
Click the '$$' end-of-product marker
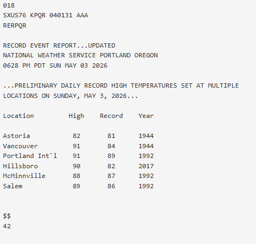(7, 216)
